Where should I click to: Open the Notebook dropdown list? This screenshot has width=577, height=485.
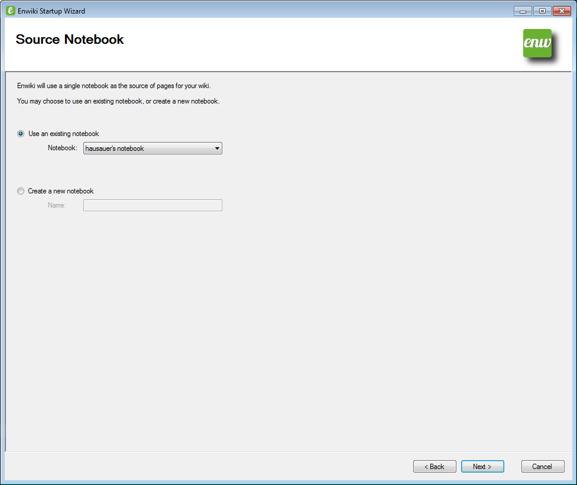(153, 148)
